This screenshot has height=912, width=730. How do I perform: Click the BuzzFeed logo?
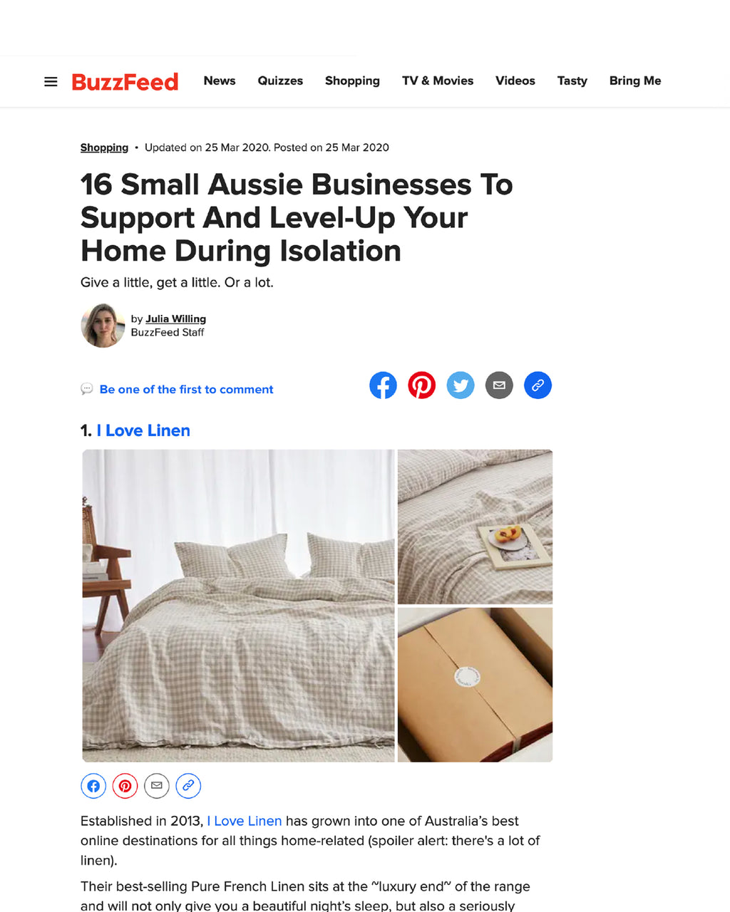(x=125, y=82)
